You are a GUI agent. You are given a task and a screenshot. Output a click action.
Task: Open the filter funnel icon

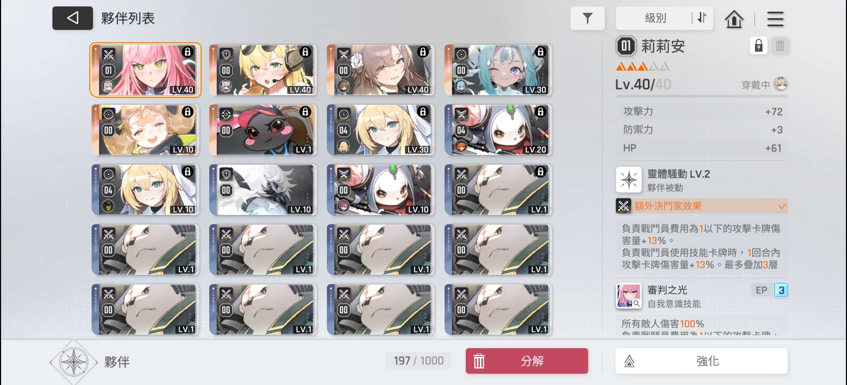tap(587, 18)
